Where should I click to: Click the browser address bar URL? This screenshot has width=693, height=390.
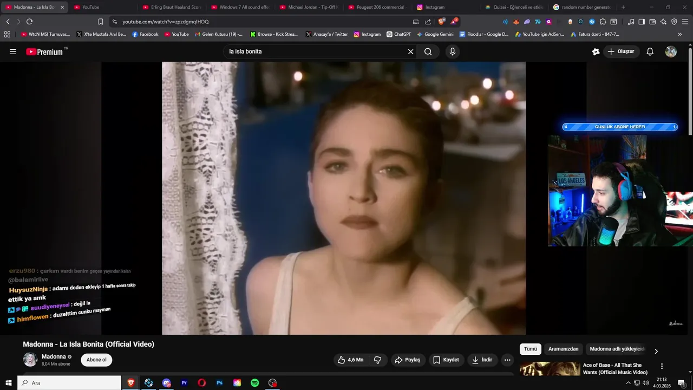pyautogui.click(x=165, y=22)
